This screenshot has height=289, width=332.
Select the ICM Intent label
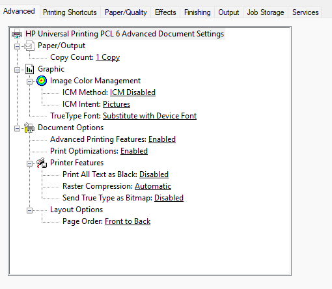[x=81, y=104]
